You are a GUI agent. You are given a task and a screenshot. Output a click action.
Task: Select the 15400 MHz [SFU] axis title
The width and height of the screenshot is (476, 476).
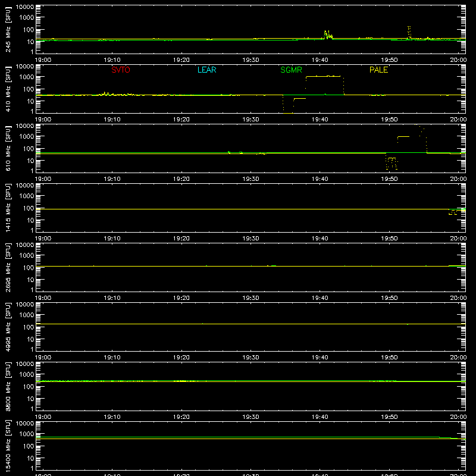[8, 446]
